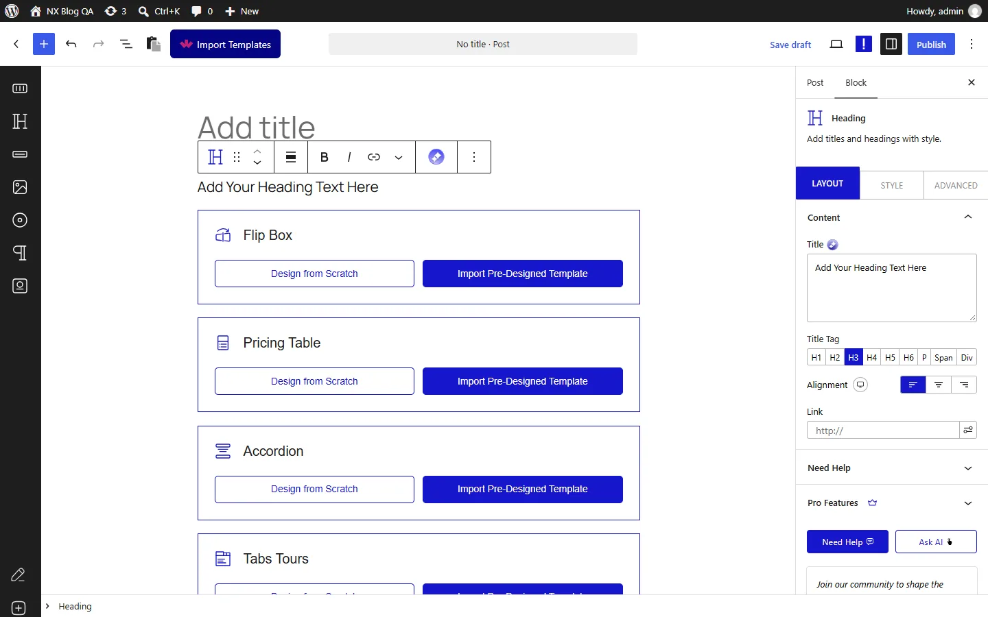
Task: Click Save draft link
Action: (x=790, y=45)
